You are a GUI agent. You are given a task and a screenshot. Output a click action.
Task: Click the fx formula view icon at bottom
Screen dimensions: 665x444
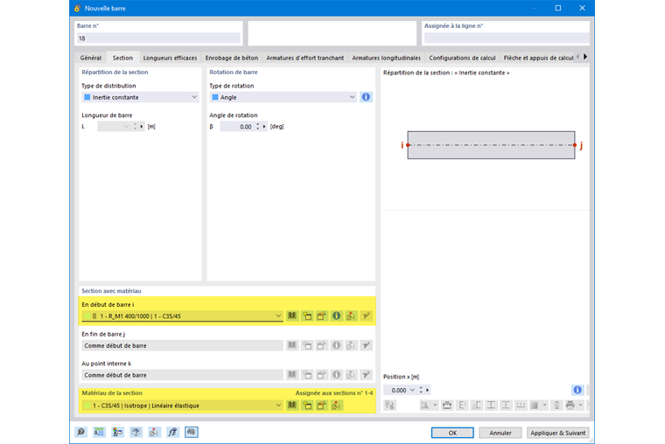point(172,432)
